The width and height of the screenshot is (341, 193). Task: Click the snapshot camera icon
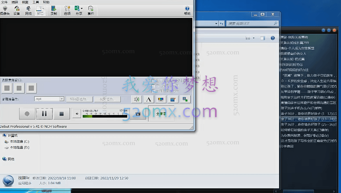(x=138, y=114)
